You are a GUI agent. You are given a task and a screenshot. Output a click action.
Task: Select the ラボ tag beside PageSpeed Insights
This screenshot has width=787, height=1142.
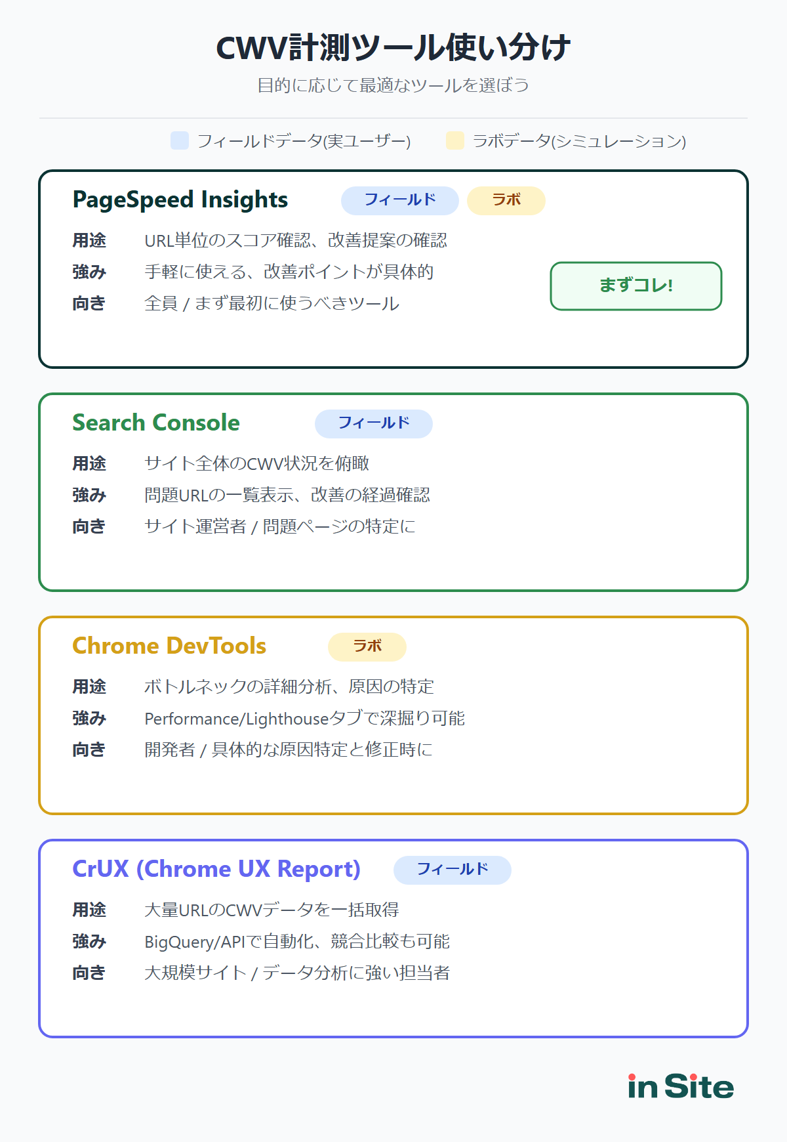506,200
